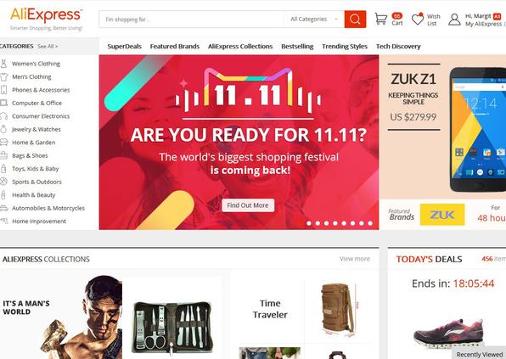Expand categories with See All link
506x359 pixels.
point(48,47)
